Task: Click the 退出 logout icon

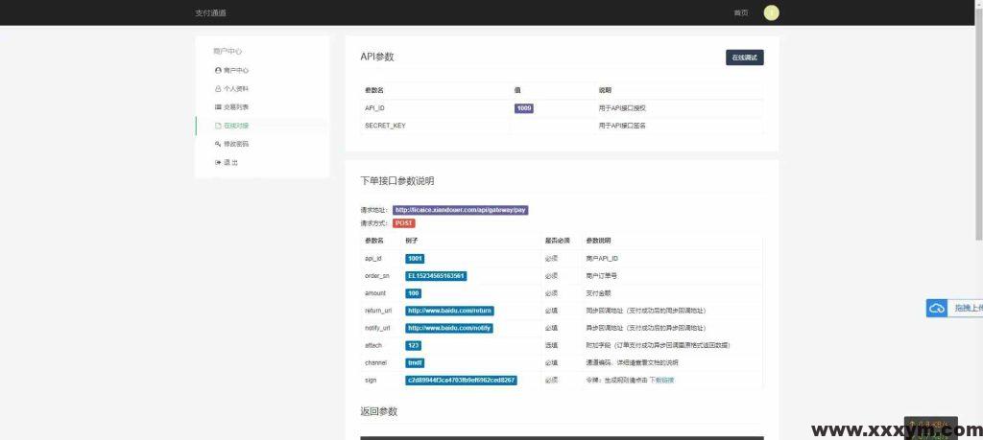Action: coord(218,162)
